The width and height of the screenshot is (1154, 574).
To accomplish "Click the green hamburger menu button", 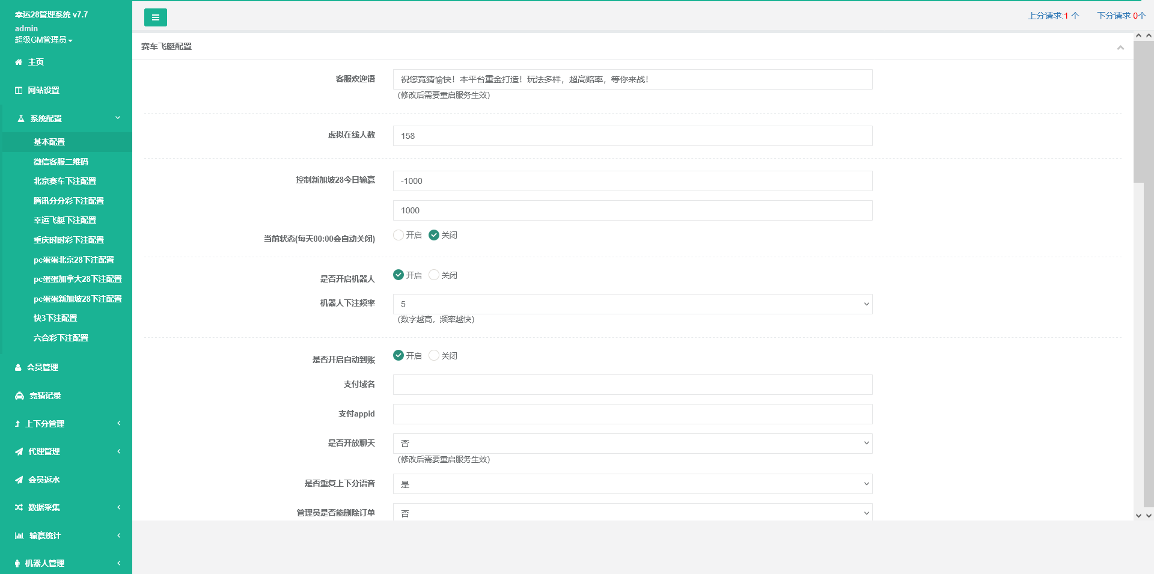I will [156, 17].
